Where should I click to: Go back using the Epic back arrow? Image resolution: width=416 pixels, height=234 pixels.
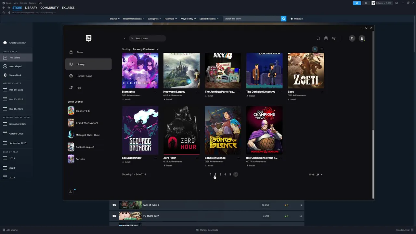click(x=124, y=38)
